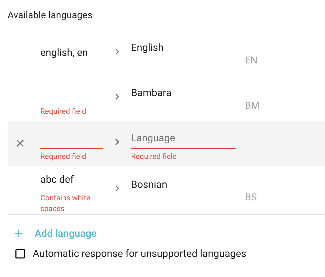Select the delete cross on the incomplete row

pos(20,143)
